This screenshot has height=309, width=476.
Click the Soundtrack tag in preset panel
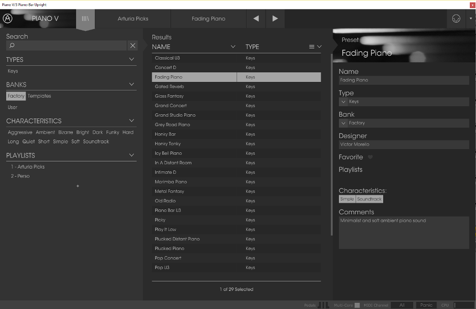pos(369,199)
